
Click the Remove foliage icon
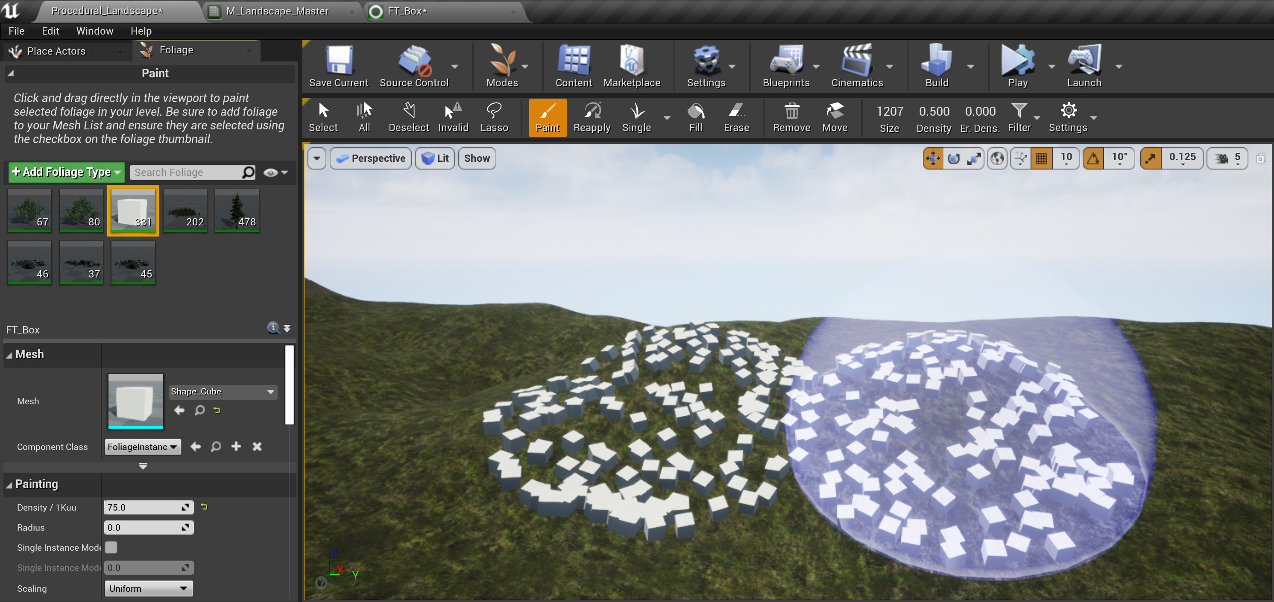pyautogui.click(x=791, y=117)
